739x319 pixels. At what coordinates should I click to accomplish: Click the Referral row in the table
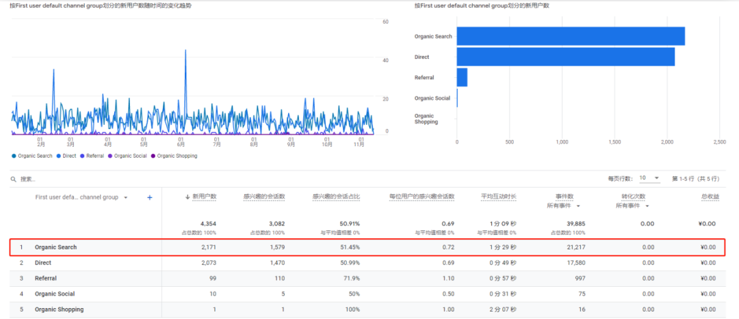46,278
